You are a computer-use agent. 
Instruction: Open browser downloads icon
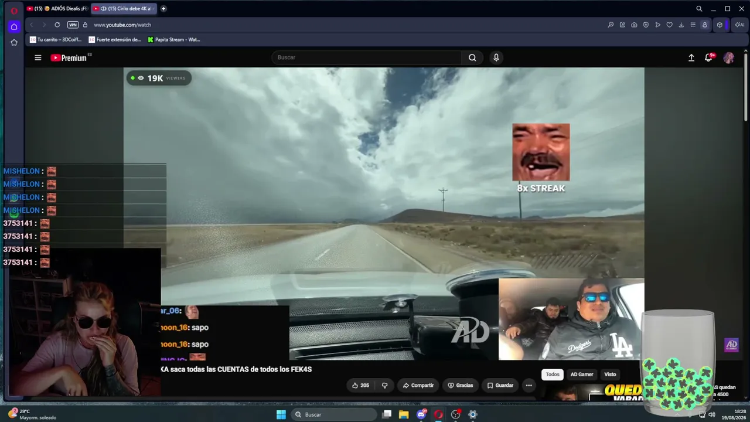point(681,25)
